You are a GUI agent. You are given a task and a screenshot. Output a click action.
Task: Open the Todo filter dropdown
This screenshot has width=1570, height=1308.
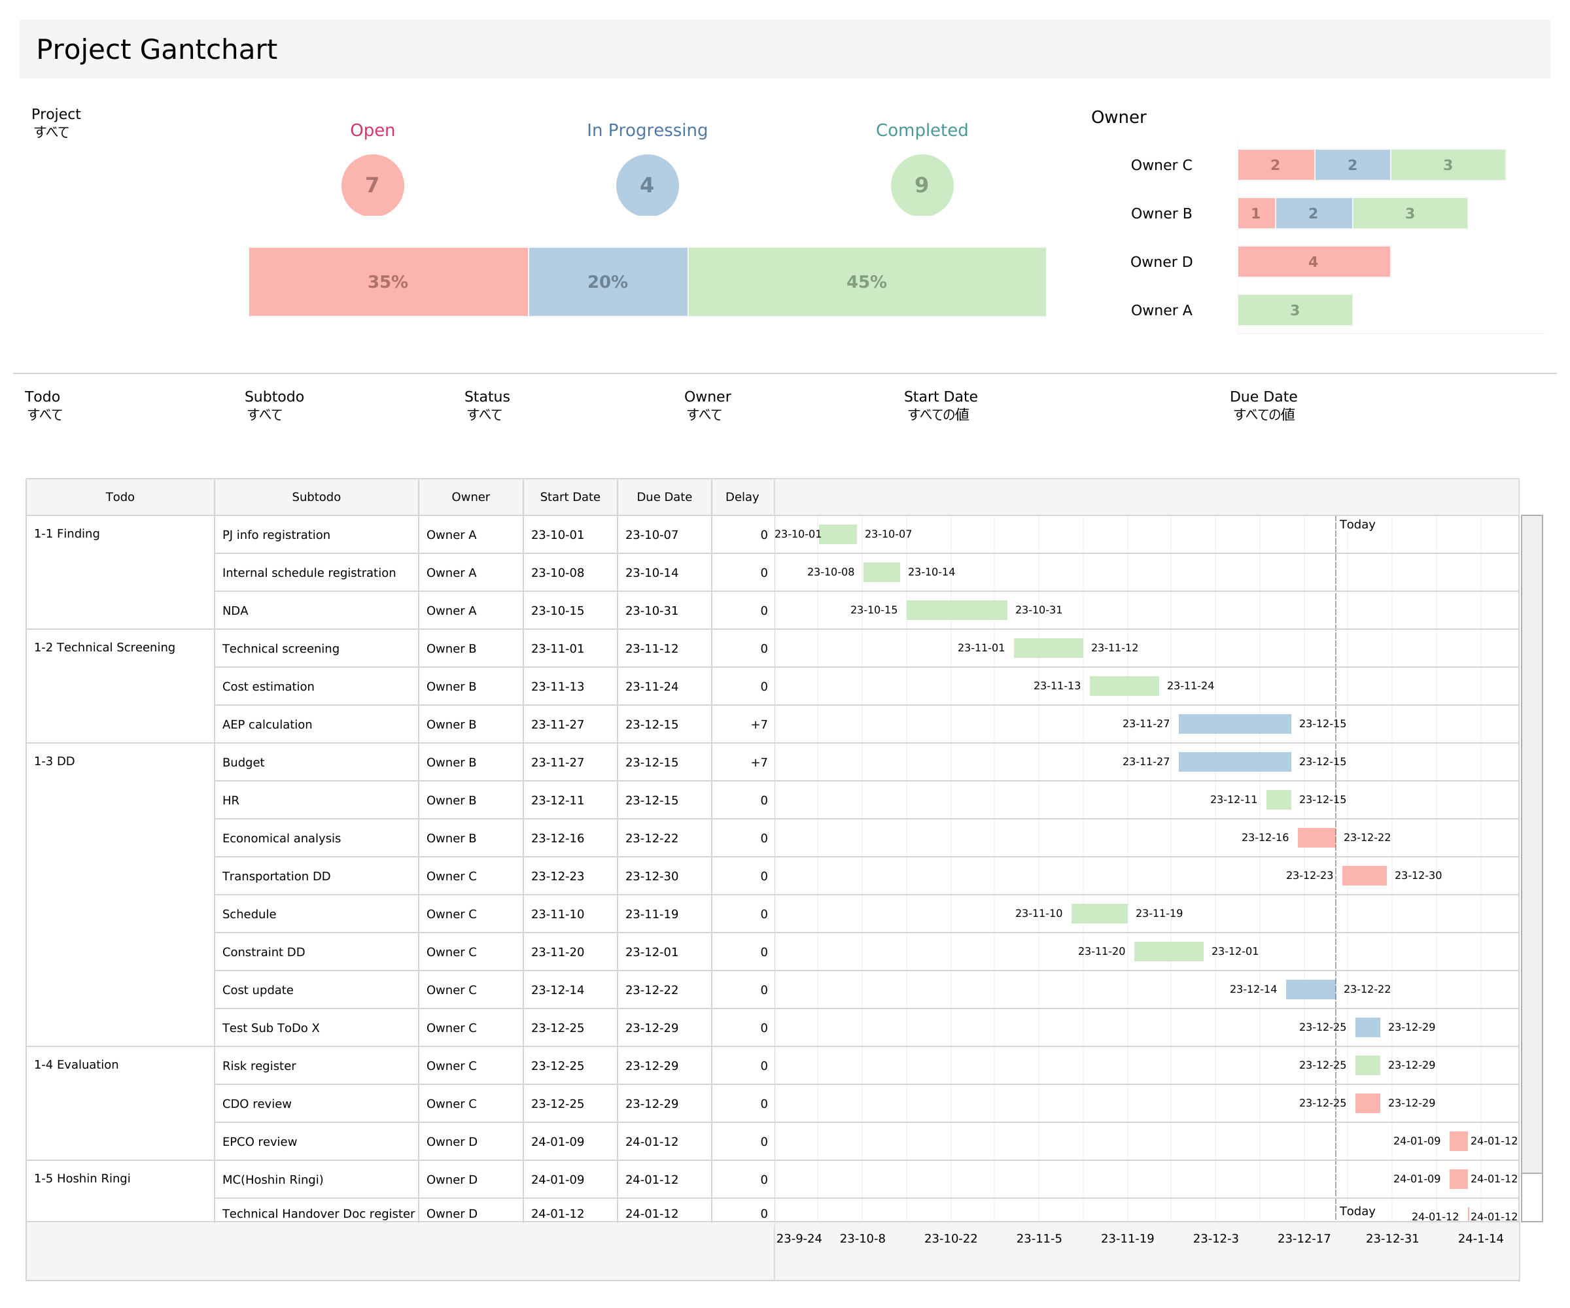(x=45, y=415)
